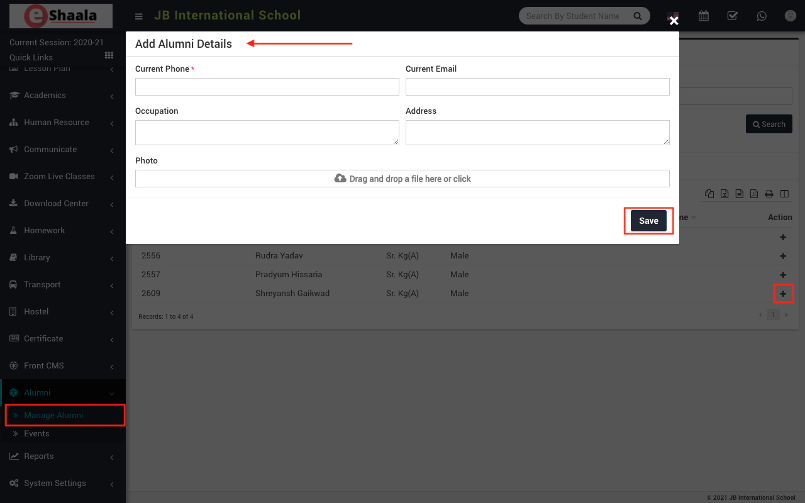Expand the Human Resource menu

pos(62,123)
